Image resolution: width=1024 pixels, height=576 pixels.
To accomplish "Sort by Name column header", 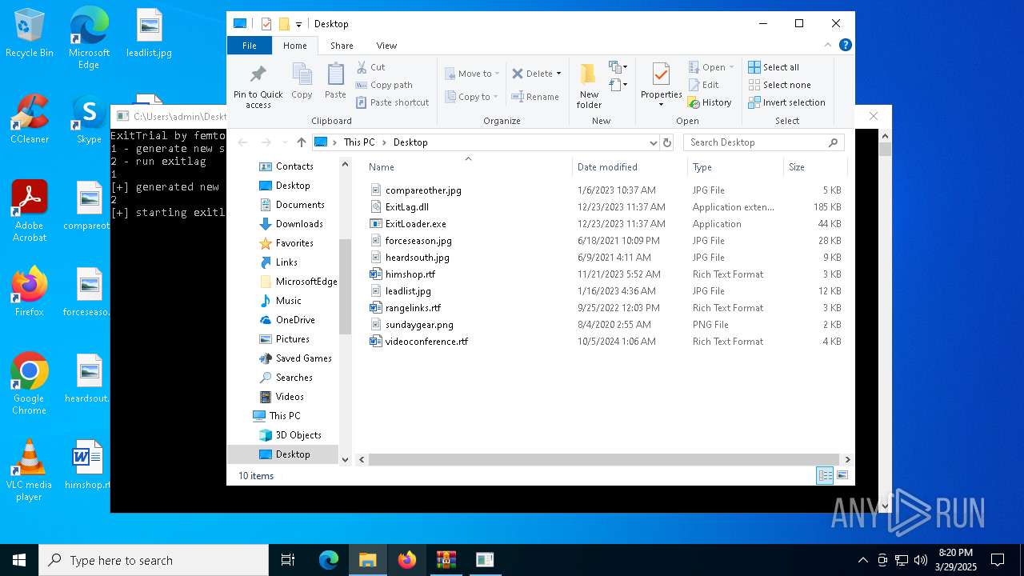I will (x=468, y=167).
